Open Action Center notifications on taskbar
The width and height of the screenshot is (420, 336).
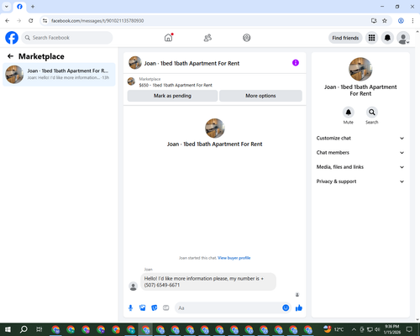point(409,329)
